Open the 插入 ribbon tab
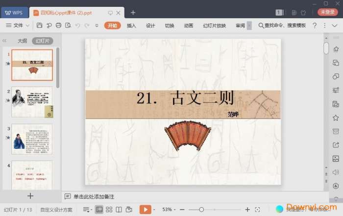 [x=131, y=25]
